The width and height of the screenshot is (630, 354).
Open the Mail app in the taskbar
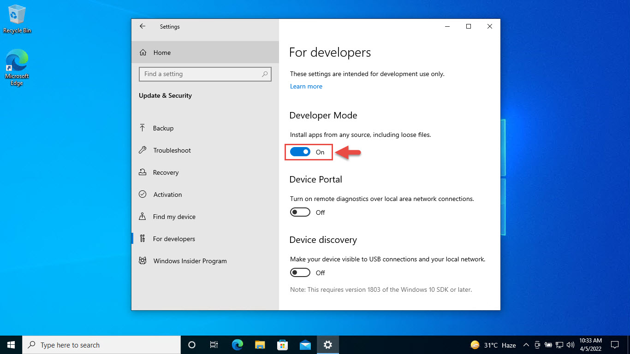(305, 345)
